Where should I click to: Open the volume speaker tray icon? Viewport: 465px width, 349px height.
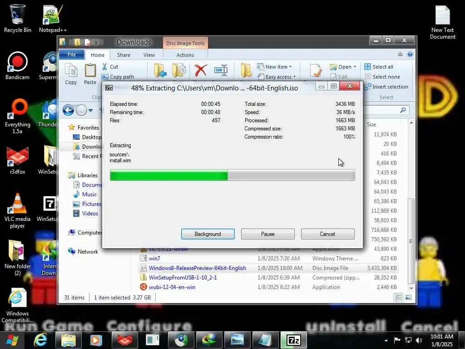pyautogui.click(x=419, y=340)
